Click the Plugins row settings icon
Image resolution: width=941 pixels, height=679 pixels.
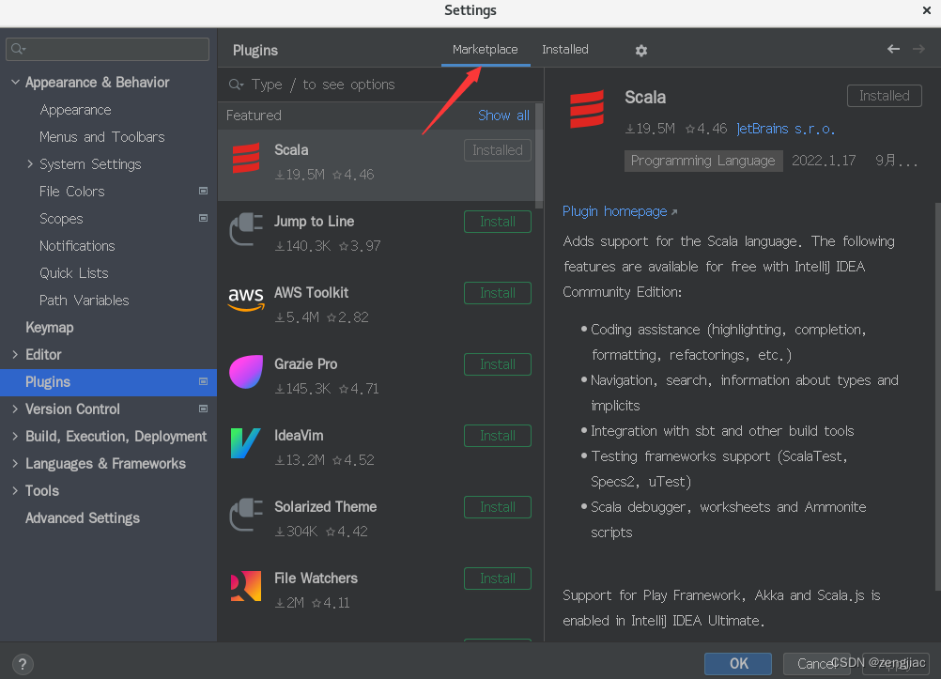click(204, 381)
